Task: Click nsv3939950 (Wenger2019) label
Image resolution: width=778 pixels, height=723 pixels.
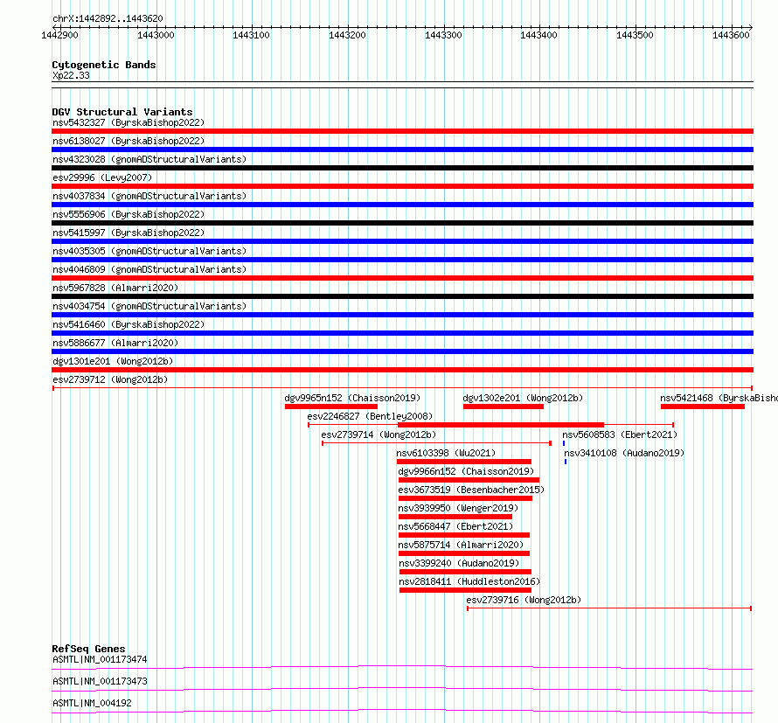Action: 458,508
